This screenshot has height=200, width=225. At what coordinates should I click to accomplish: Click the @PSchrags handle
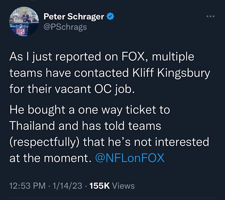pyautogui.click(x=65, y=27)
